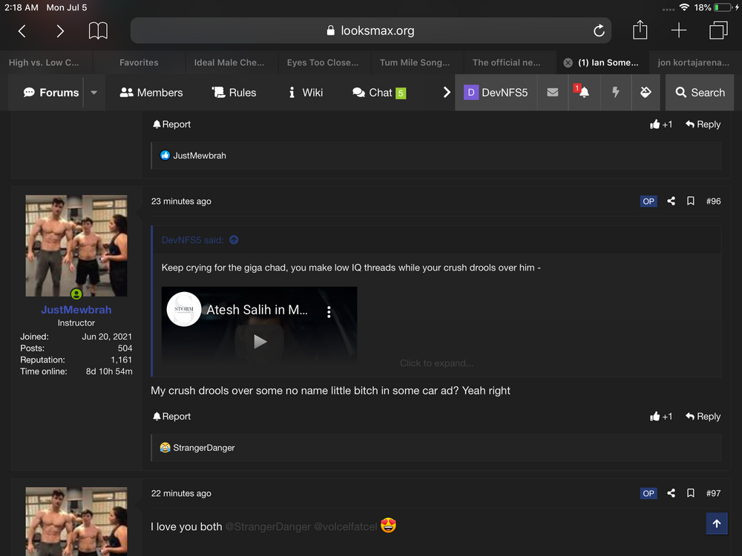This screenshot has width=742, height=556.
Task: Toggle the paint bucket style chooser
Action: (x=646, y=93)
